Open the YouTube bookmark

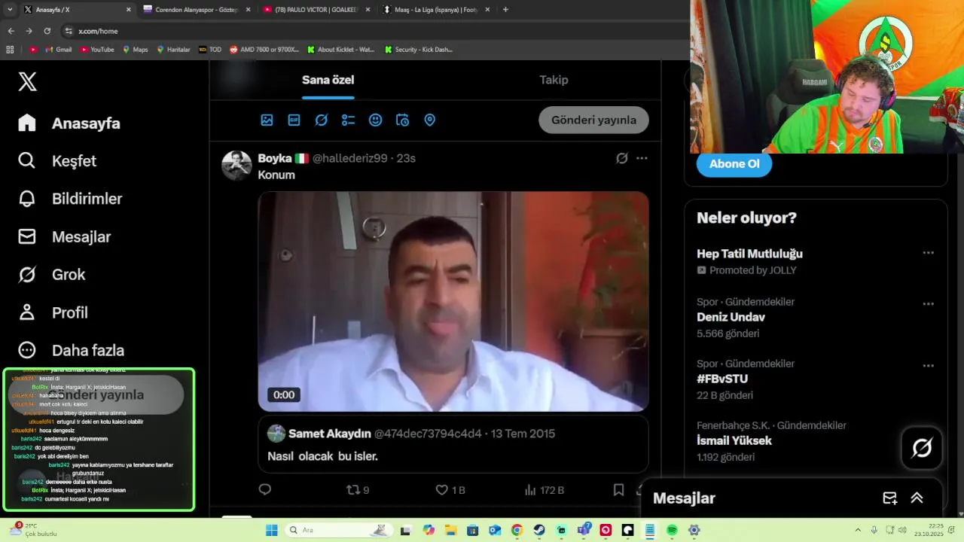coord(97,50)
